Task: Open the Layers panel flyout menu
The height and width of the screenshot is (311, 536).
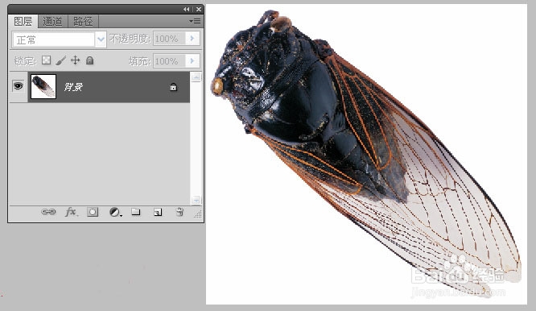Action: click(x=196, y=22)
